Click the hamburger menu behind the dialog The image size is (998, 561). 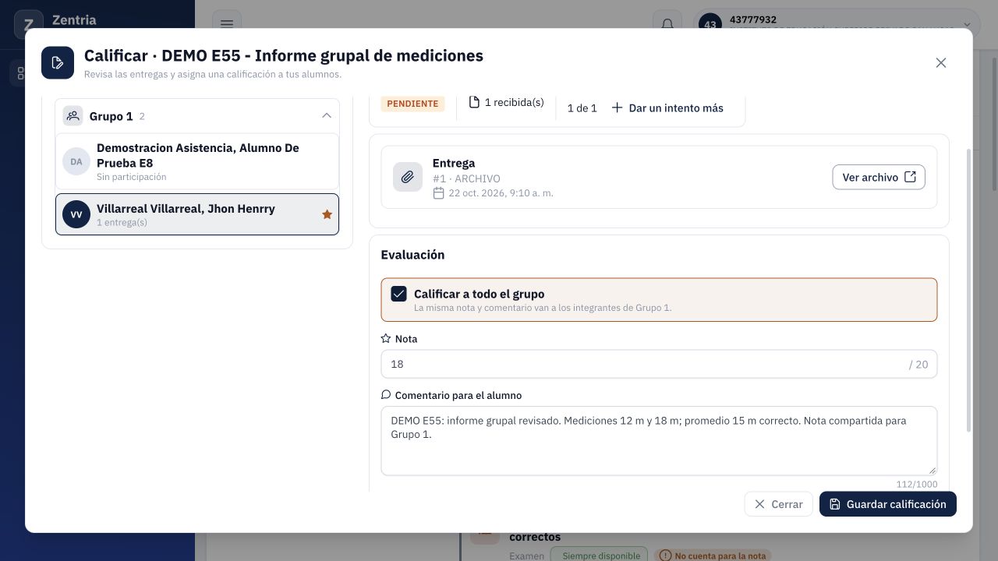227,24
